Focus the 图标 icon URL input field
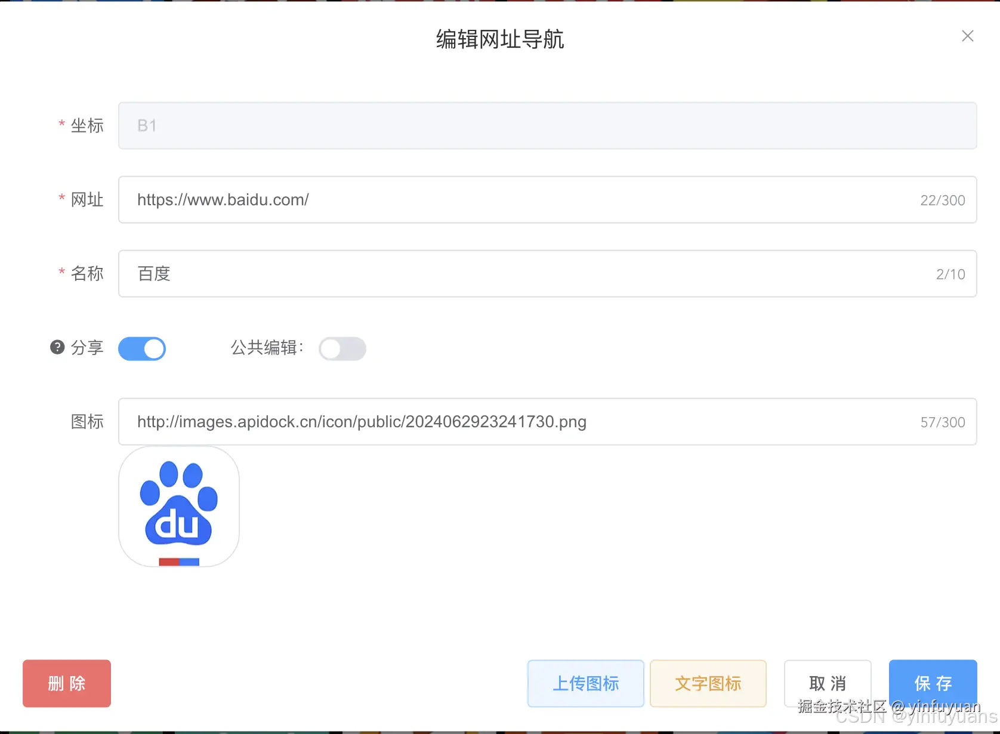The height and width of the screenshot is (734, 1000). (418, 421)
